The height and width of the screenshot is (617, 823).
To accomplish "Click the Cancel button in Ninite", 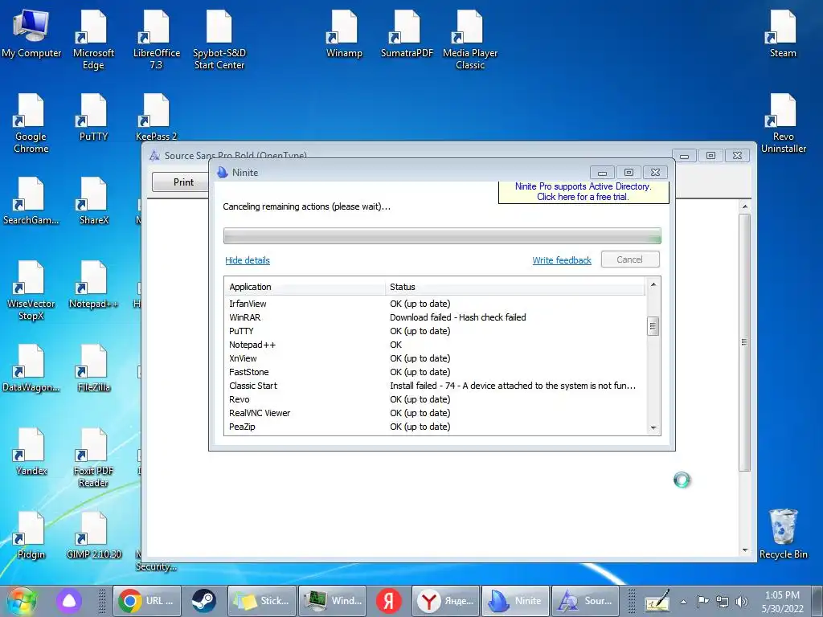I will pos(630,259).
